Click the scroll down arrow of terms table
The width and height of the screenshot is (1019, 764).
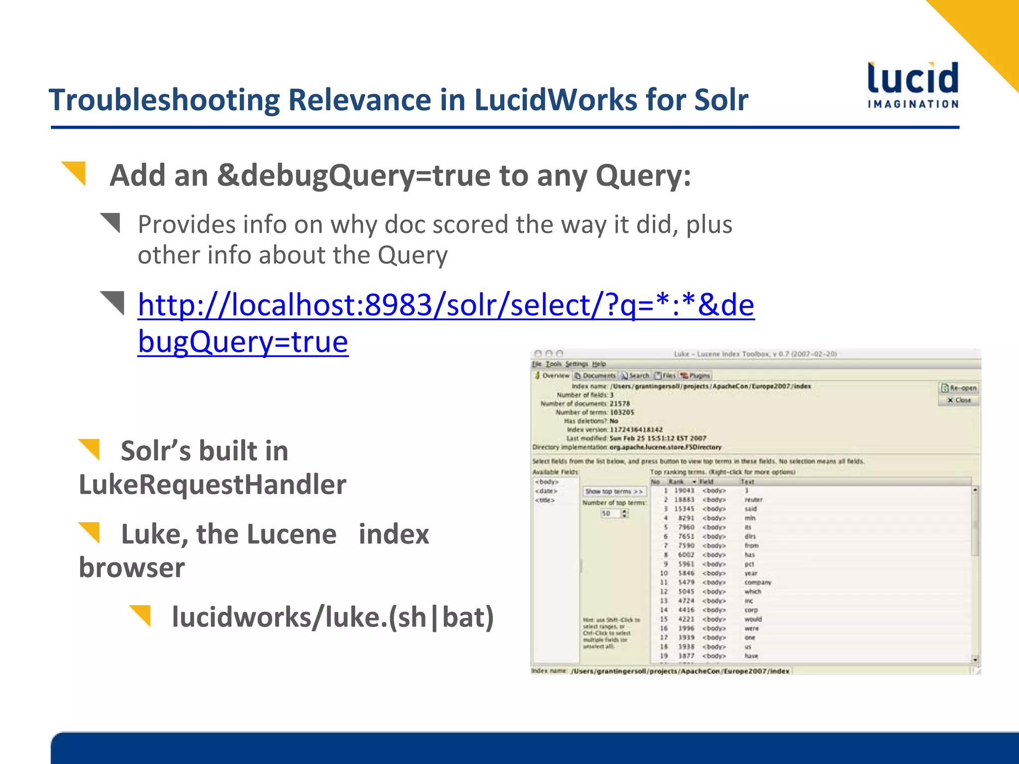[x=975, y=660]
